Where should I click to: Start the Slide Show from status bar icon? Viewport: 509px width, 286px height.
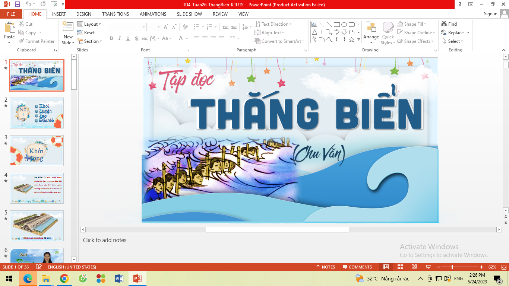pos(428,267)
